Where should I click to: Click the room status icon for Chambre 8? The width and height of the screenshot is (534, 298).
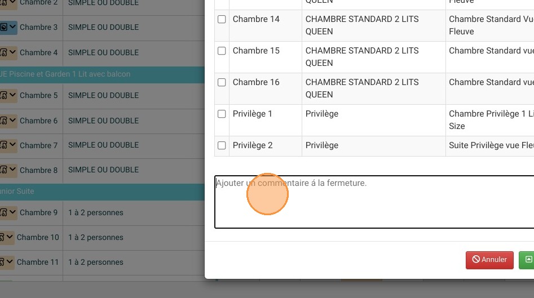[x=3, y=170]
